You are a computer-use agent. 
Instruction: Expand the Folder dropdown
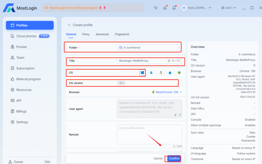179,48
